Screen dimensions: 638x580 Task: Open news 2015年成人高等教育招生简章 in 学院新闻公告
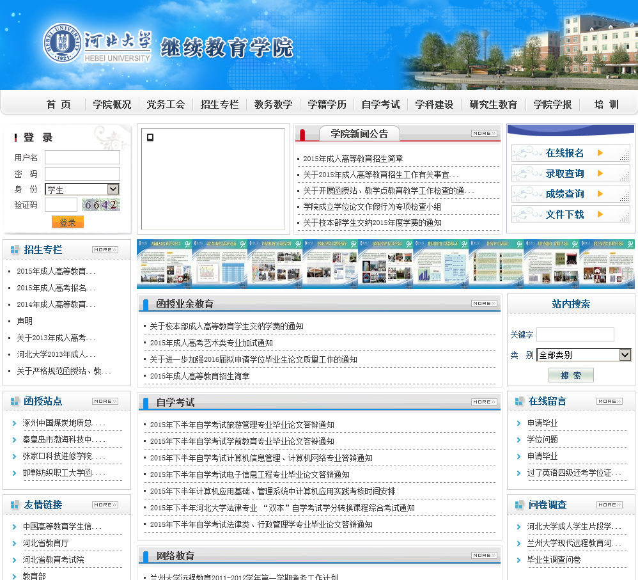point(353,159)
